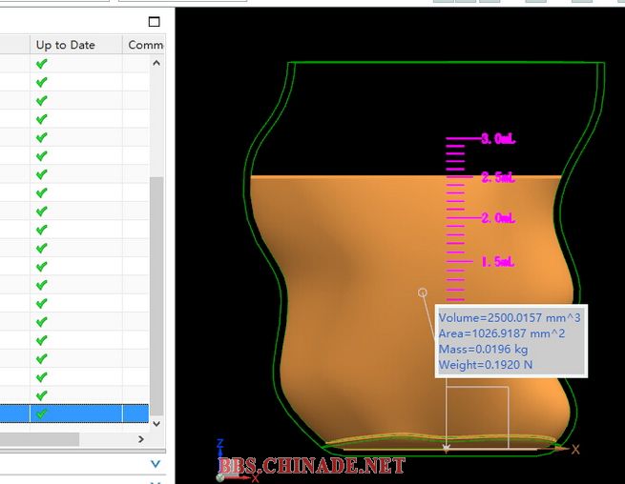Click the orange X axis label of the datum
Image resolution: width=625 pixels, height=484 pixels.
[x=575, y=450]
